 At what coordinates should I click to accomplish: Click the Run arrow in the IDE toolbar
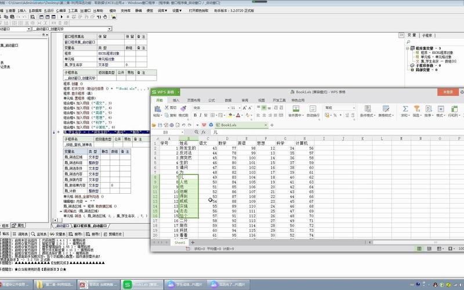61,17
